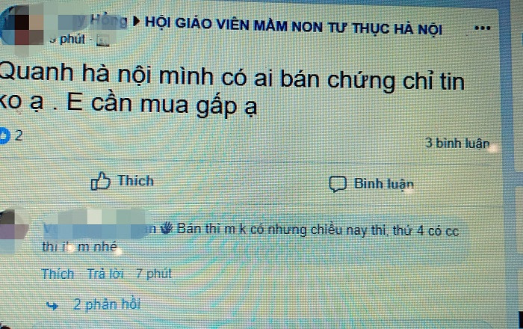Click the blurred commenter name
523x329 pixels.
pos(99,228)
